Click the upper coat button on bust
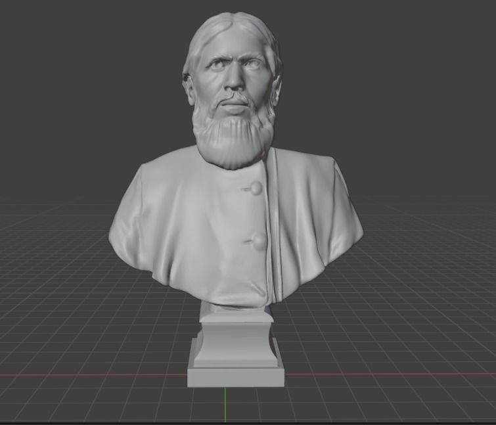 255,188
